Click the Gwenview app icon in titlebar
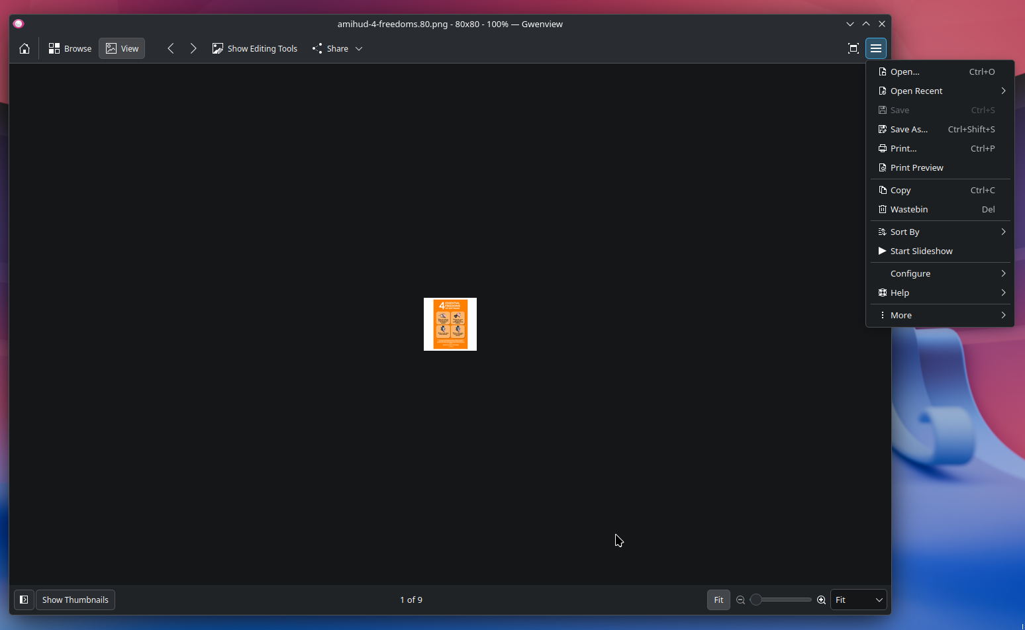Image resolution: width=1025 pixels, height=630 pixels. (19, 24)
